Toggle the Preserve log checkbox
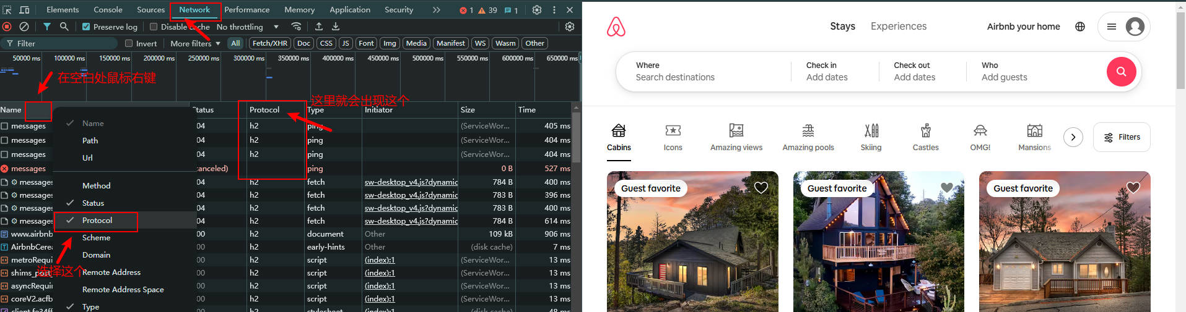The height and width of the screenshot is (312, 1186). pos(86,27)
